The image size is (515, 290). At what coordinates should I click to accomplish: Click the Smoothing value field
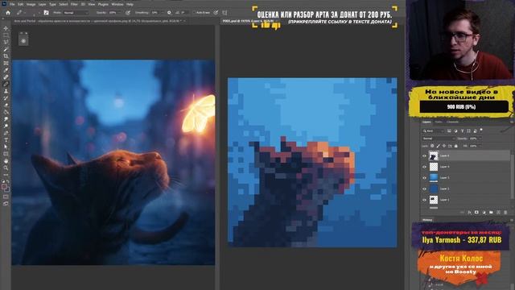point(154,13)
